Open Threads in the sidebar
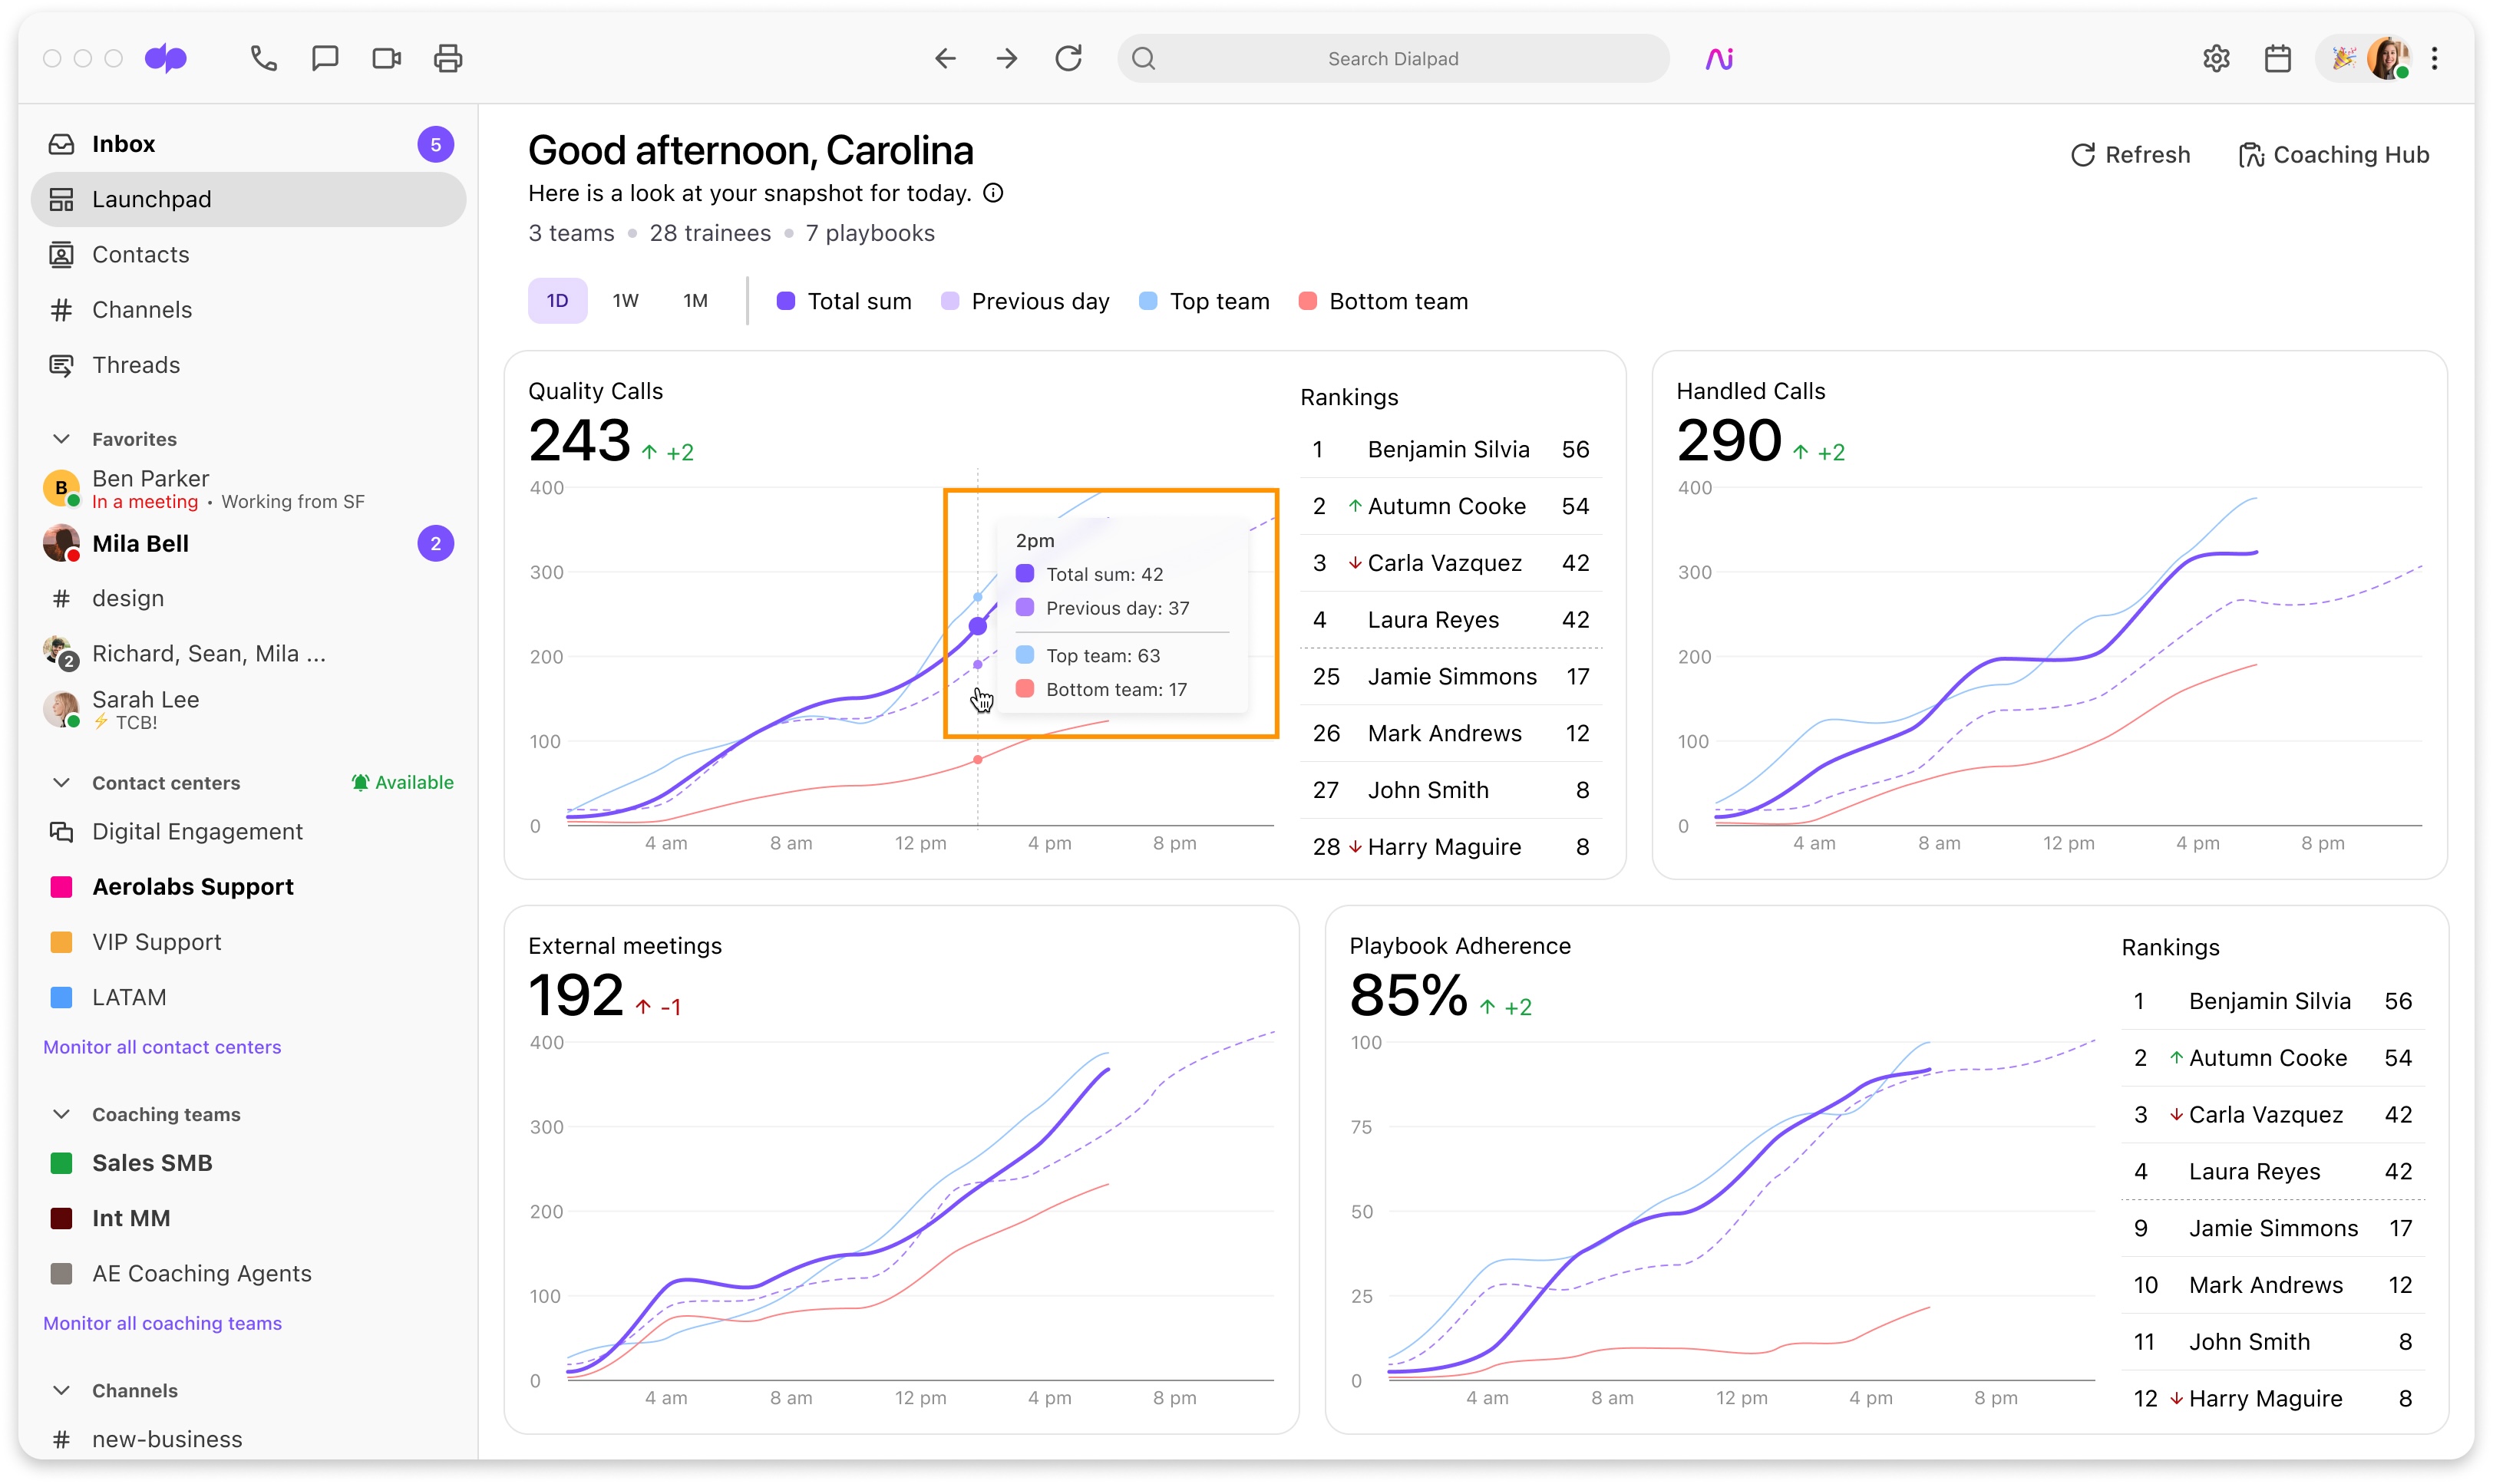Screen dimensions: 2493x1484 pos(248,365)
